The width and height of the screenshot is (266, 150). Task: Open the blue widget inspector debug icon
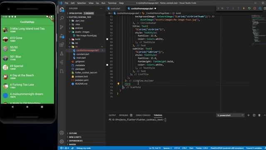[260, 8]
